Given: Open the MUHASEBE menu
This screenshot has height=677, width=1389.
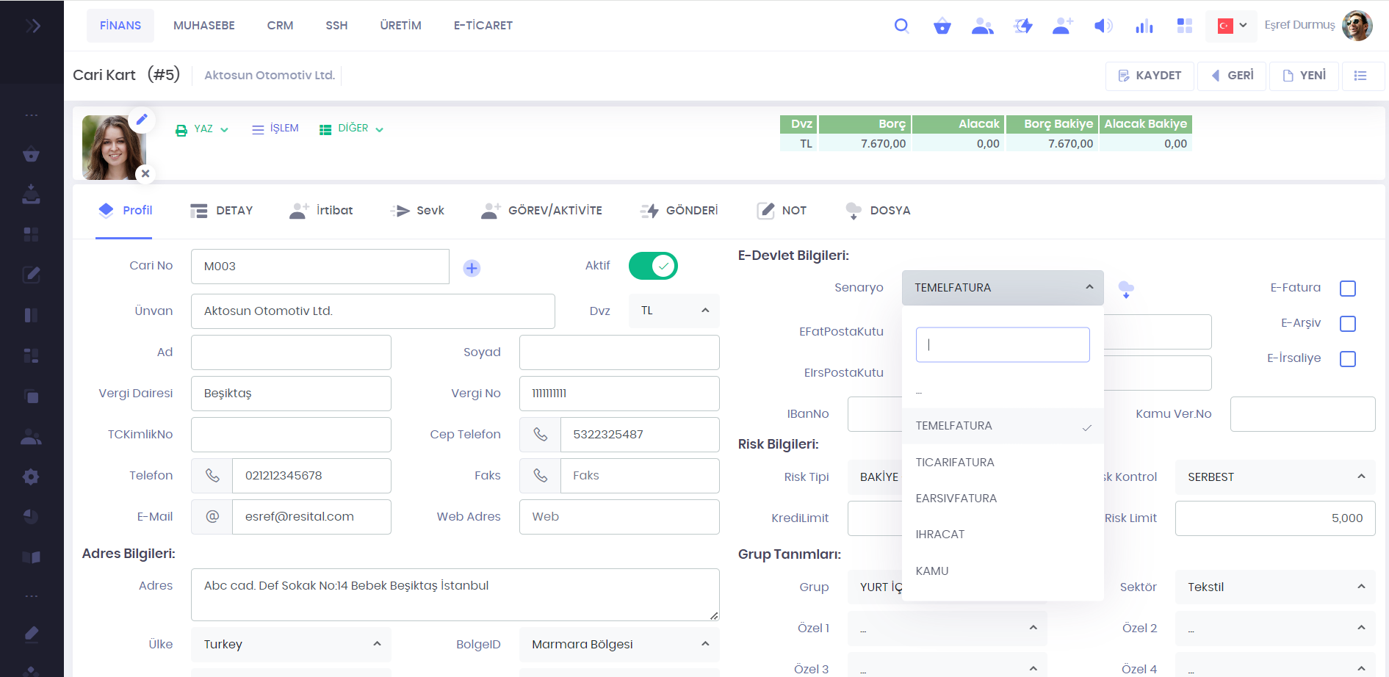Looking at the screenshot, I should tap(204, 26).
